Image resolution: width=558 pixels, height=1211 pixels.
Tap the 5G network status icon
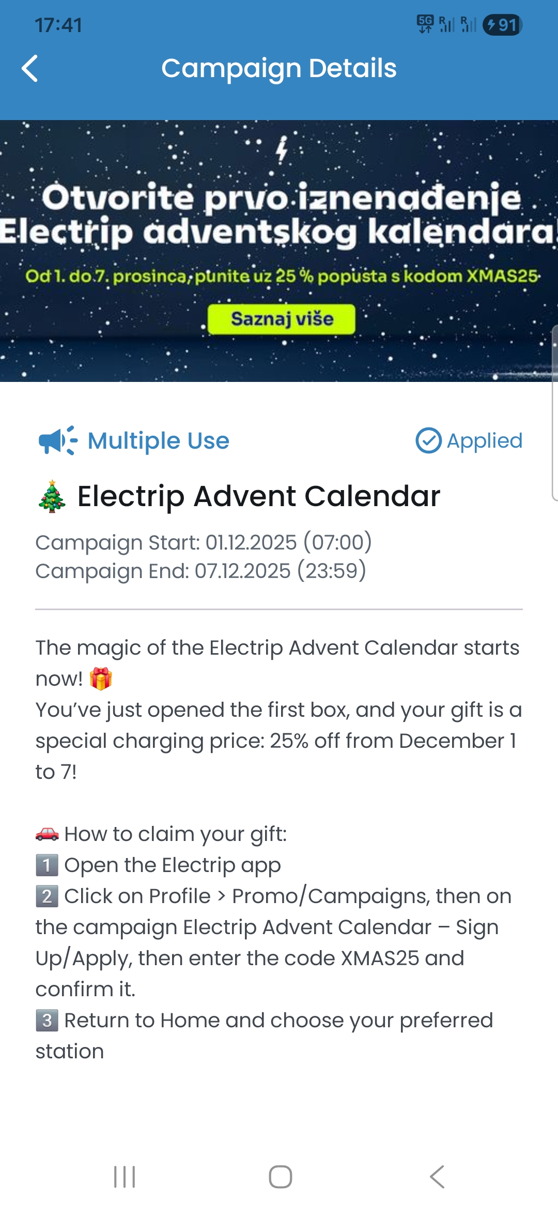(425, 24)
